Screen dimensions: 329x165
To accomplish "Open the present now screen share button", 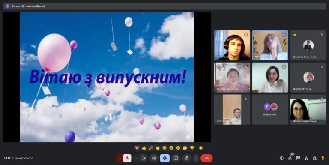I will (x=176, y=158).
